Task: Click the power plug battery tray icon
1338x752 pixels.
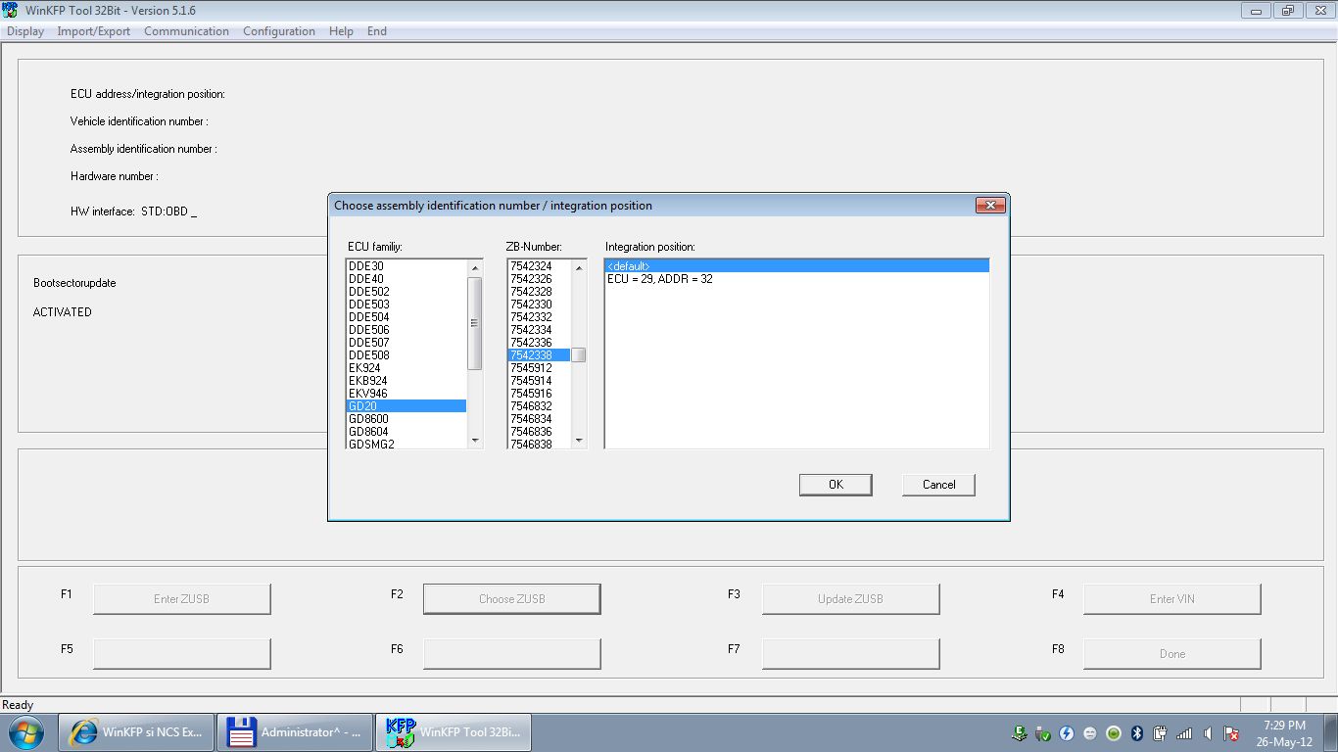Action: pyautogui.click(x=1161, y=732)
